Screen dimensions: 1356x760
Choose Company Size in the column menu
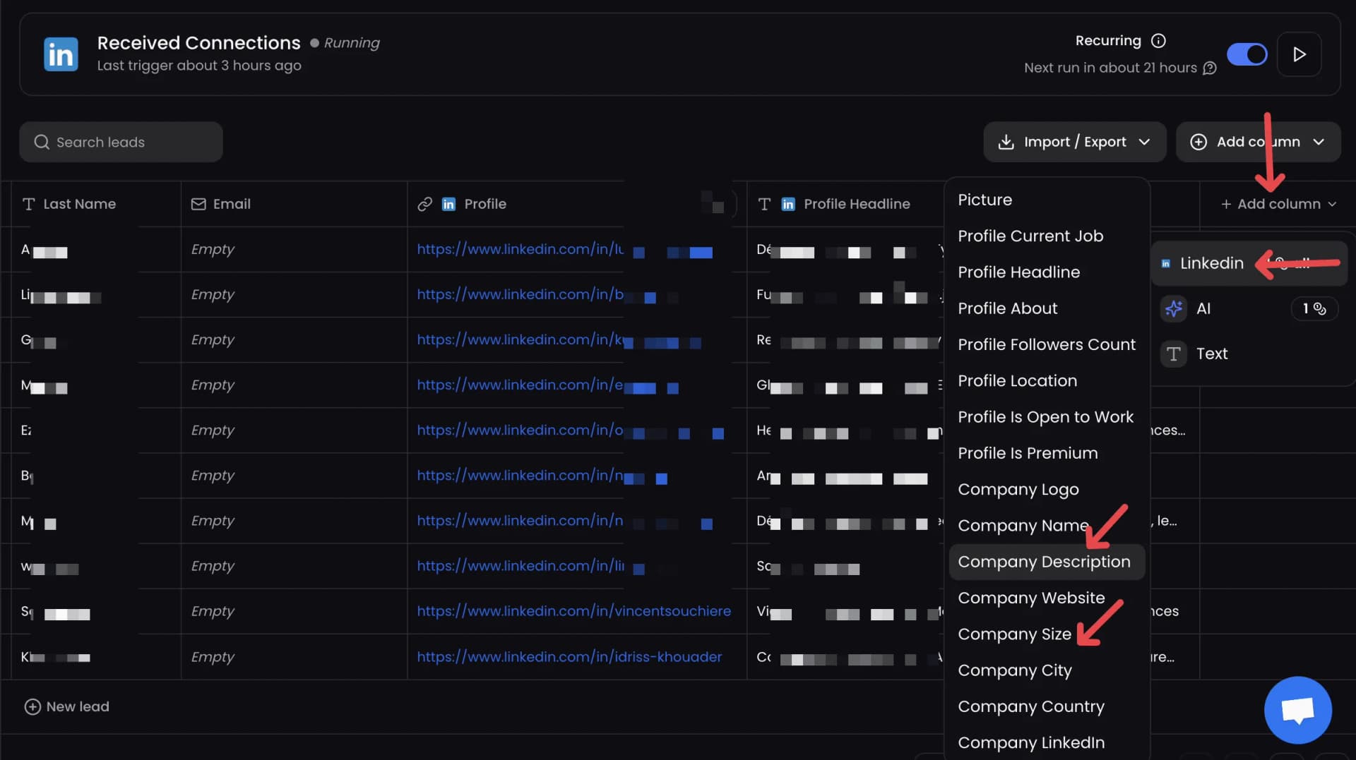point(1015,634)
